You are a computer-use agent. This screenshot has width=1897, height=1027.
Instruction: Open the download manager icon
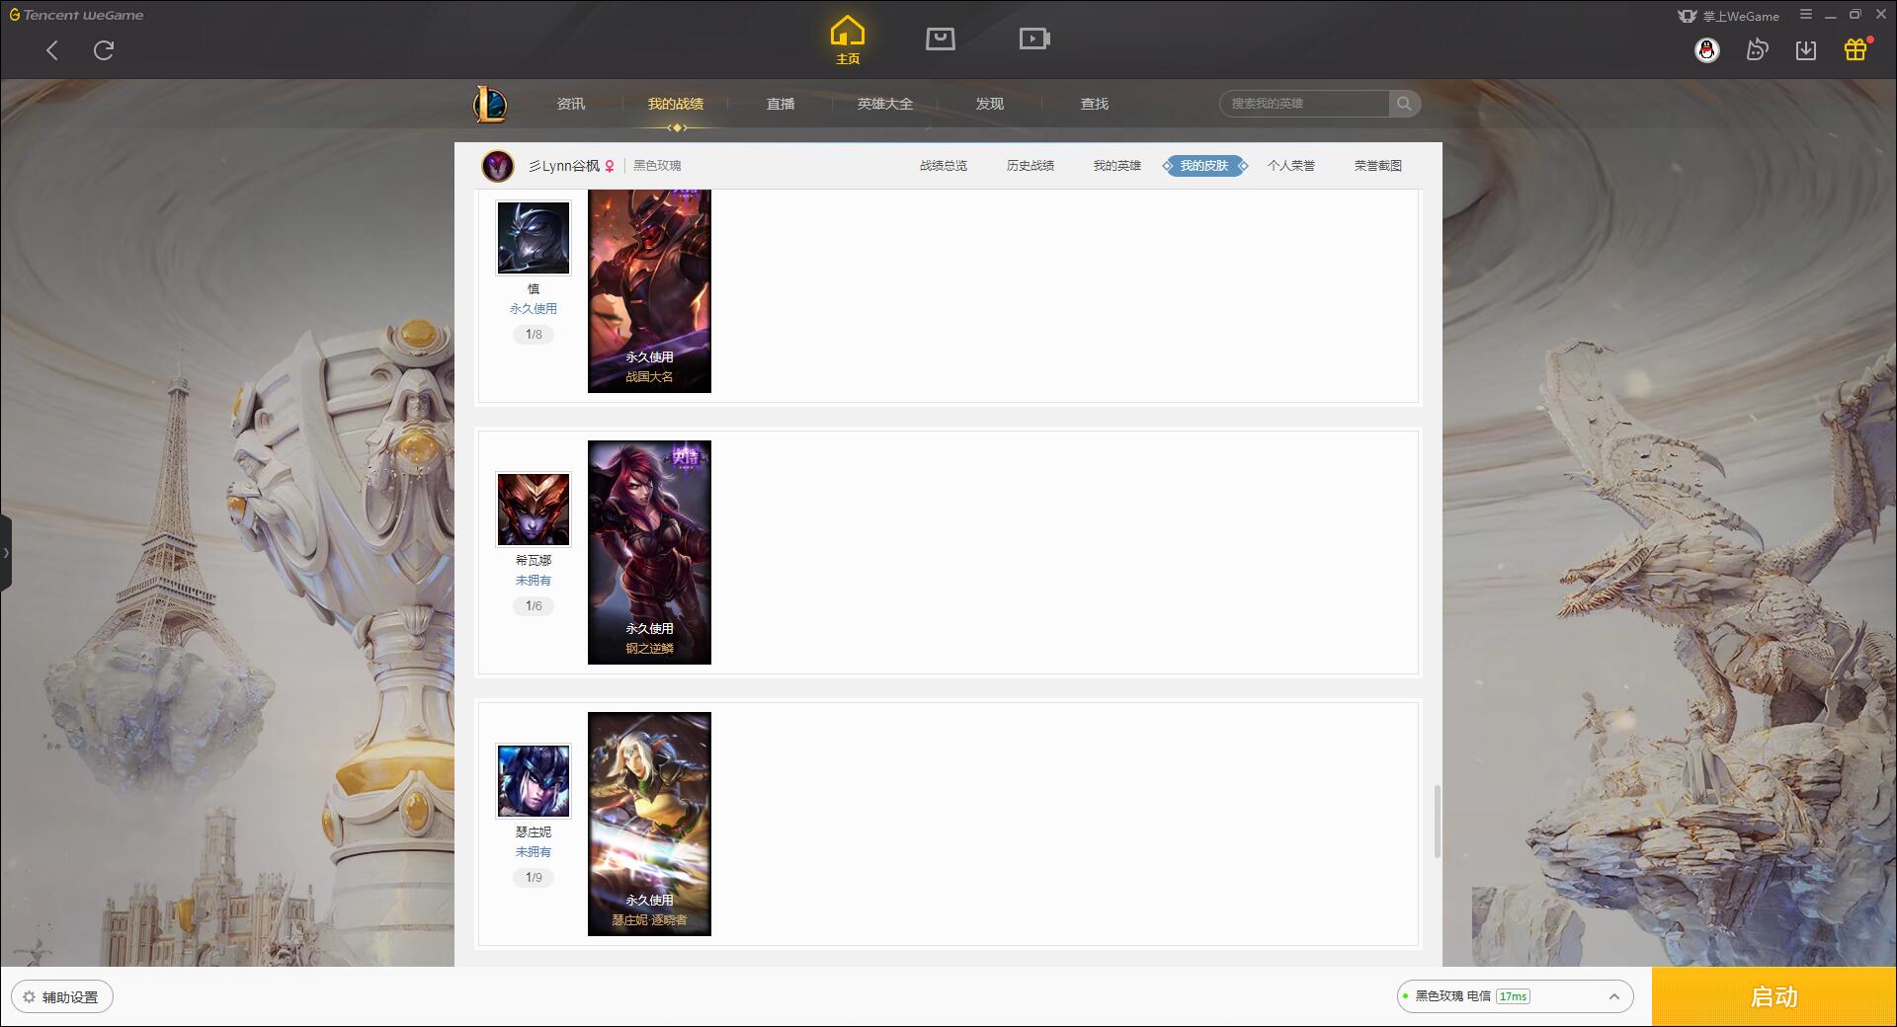pyautogui.click(x=1806, y=50)
